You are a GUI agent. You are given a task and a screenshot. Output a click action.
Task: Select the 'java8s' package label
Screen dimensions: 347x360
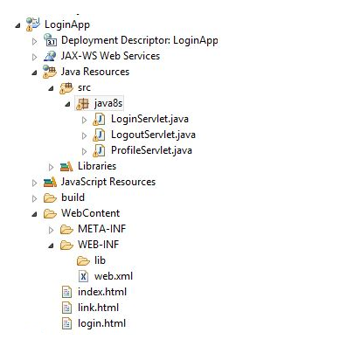(x=108, y=103)
